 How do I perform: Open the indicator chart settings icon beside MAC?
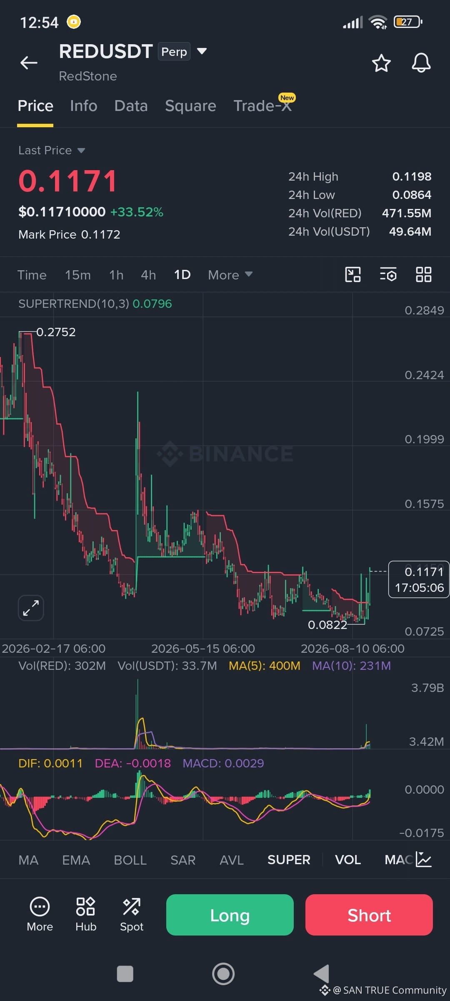[x=424, y=860]
